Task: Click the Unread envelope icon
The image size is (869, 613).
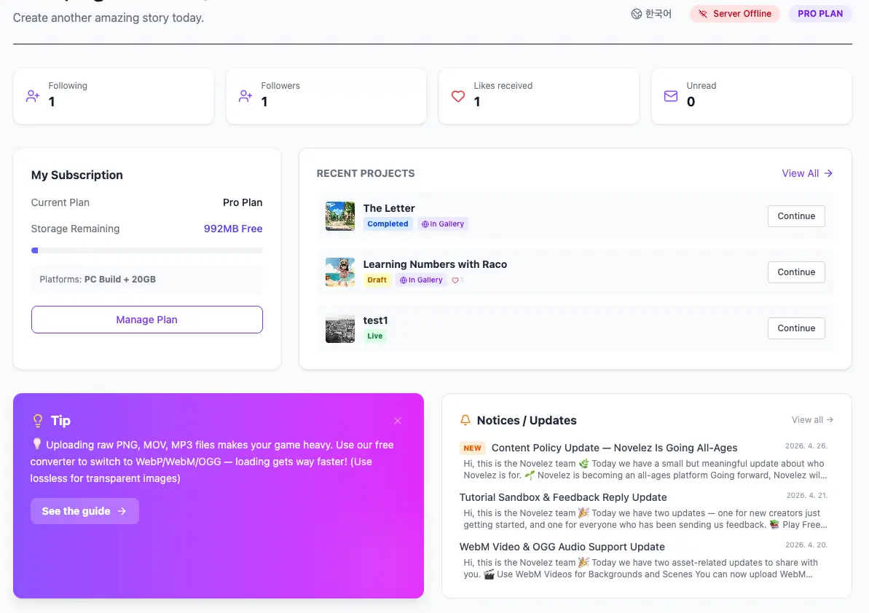Action: click(671, 96)
